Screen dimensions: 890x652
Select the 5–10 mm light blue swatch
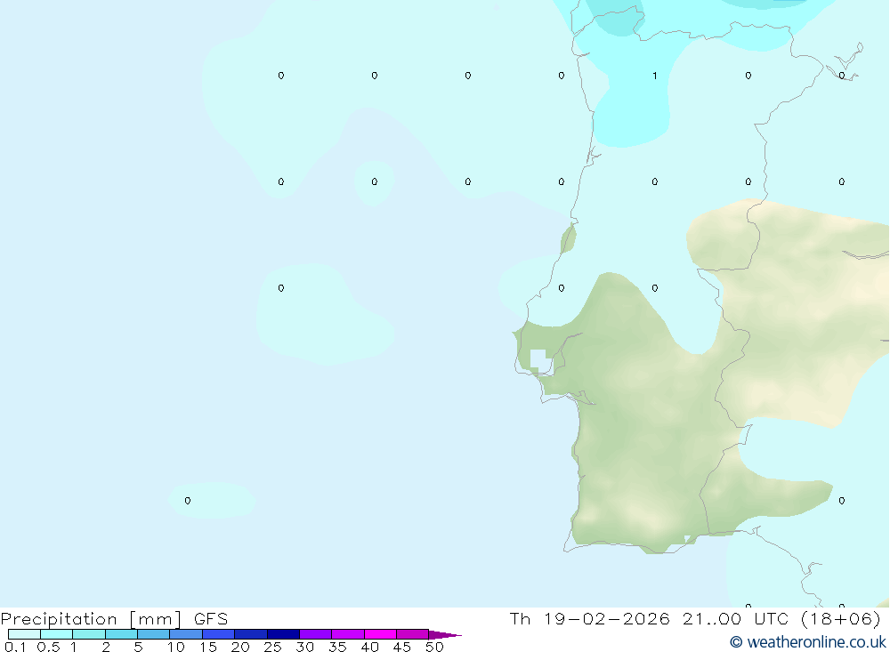click(154, 634)
